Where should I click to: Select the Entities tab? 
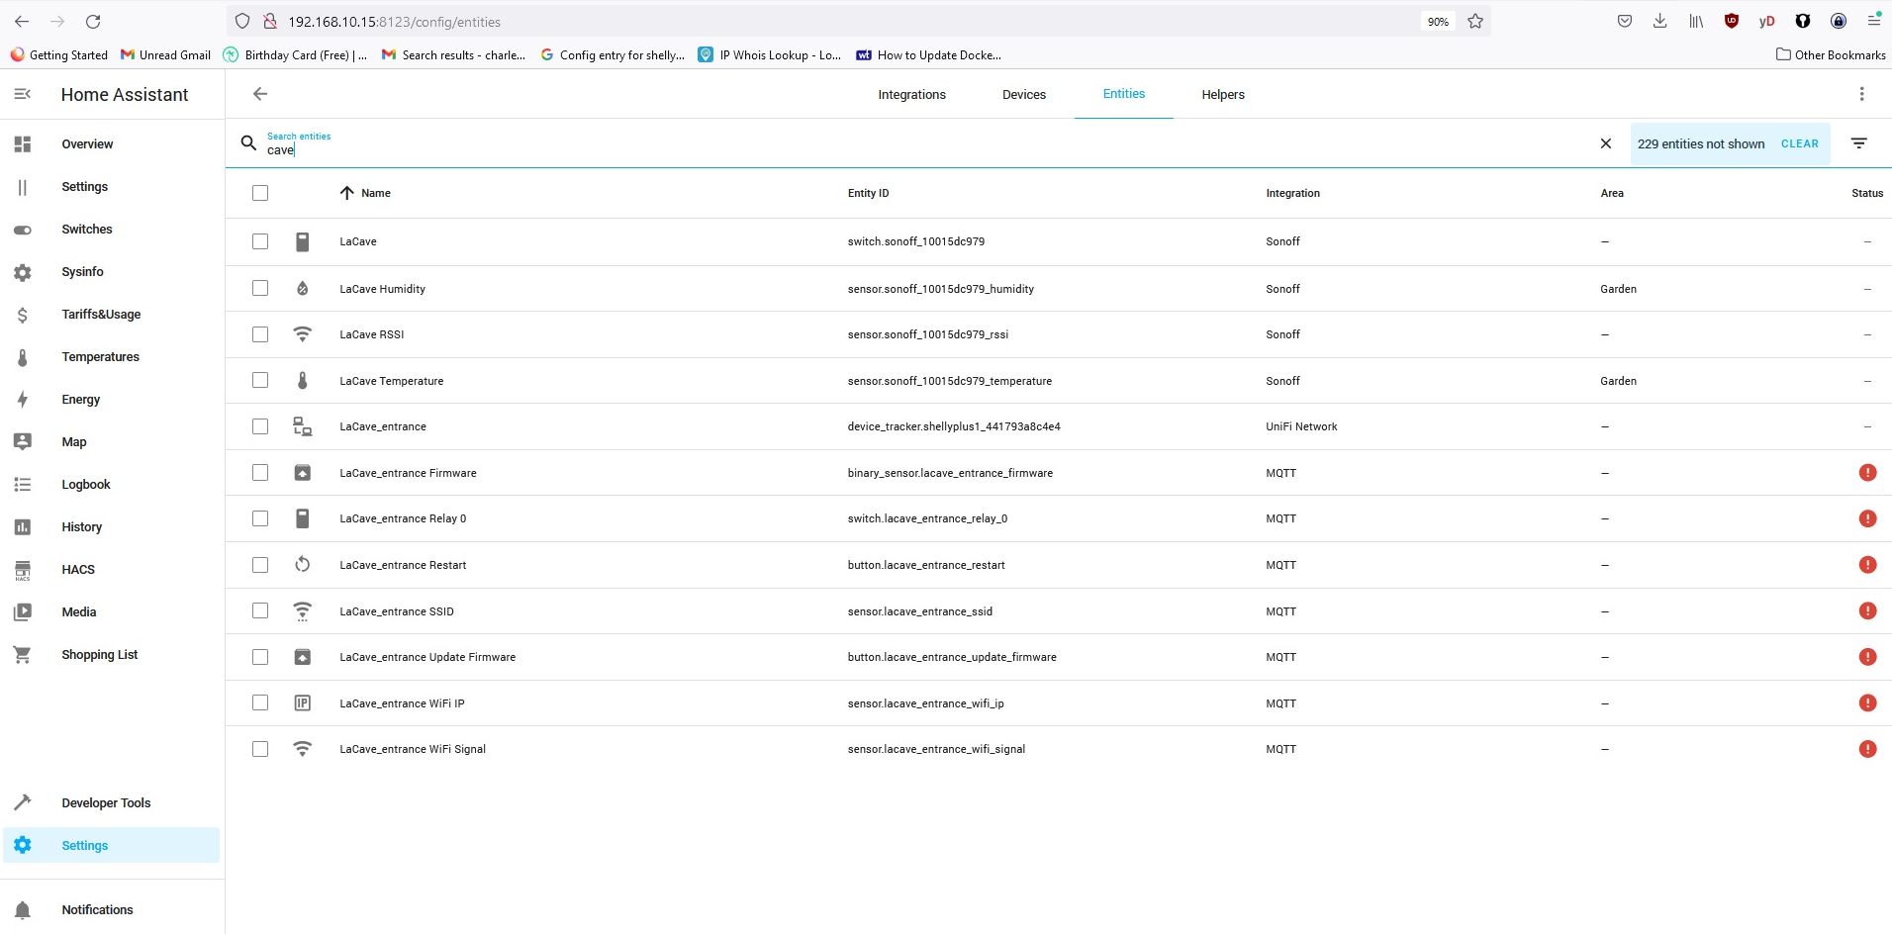pyautogui.click(x=1124, y=94)
